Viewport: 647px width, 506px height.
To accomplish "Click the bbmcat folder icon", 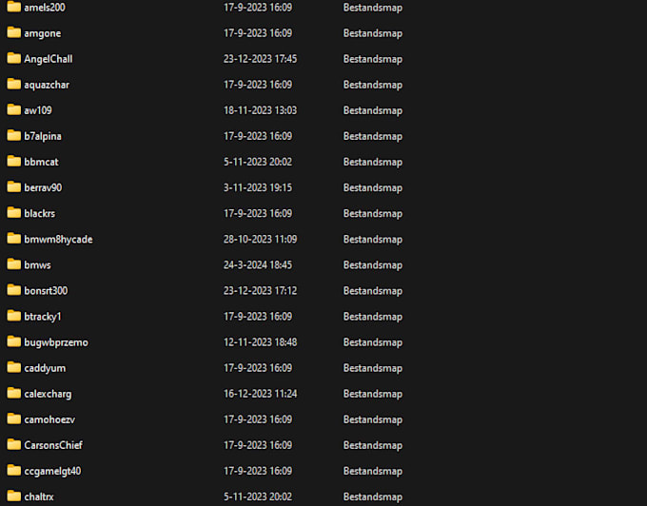I will 13,162.
